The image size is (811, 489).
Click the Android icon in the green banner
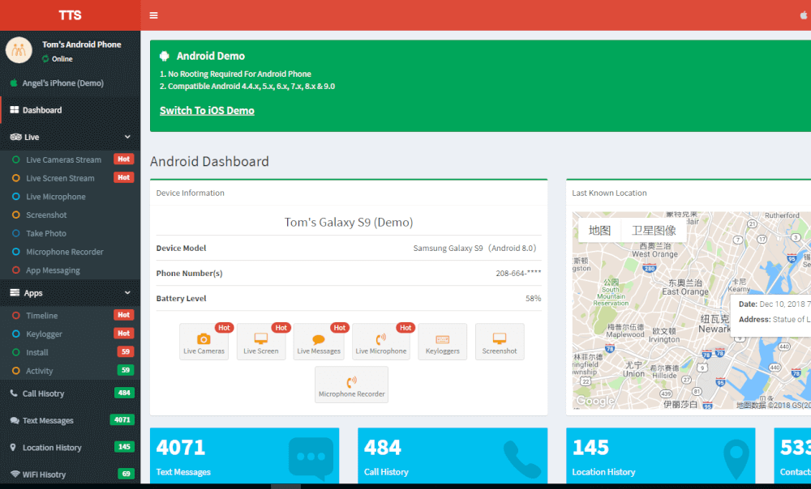(165, 56)
